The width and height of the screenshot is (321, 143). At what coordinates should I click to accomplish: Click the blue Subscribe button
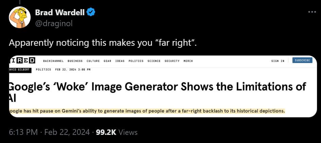[x=302, y=60]
